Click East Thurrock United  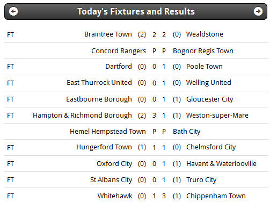point(99,83)
